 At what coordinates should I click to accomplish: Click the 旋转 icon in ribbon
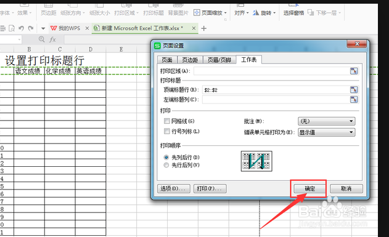(256, 12)
